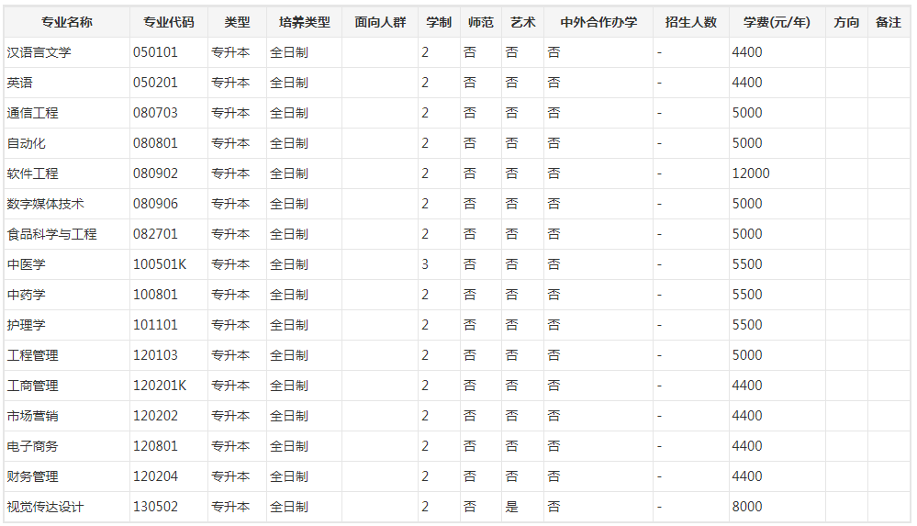The height and width of the screenshot is (526, 917).
Task: Click the 中外合作办学 column header
Action: [x=598, y=22]
